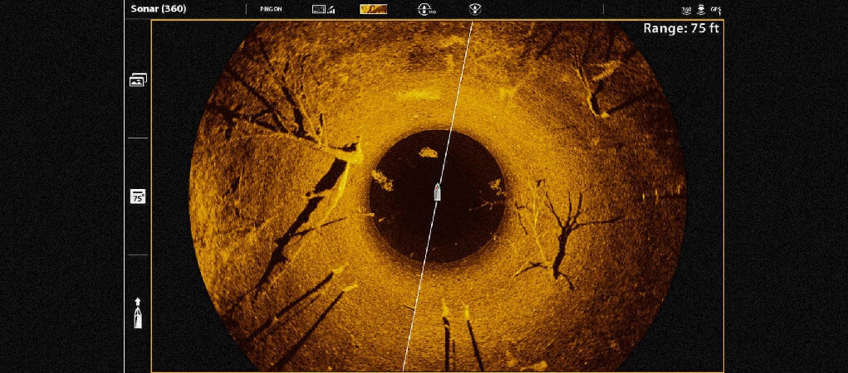
Task: Tap the boat depth status icon
Action: coord(702,9)
